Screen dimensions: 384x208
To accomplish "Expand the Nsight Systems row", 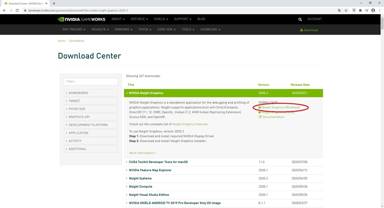I will [223, 178].
